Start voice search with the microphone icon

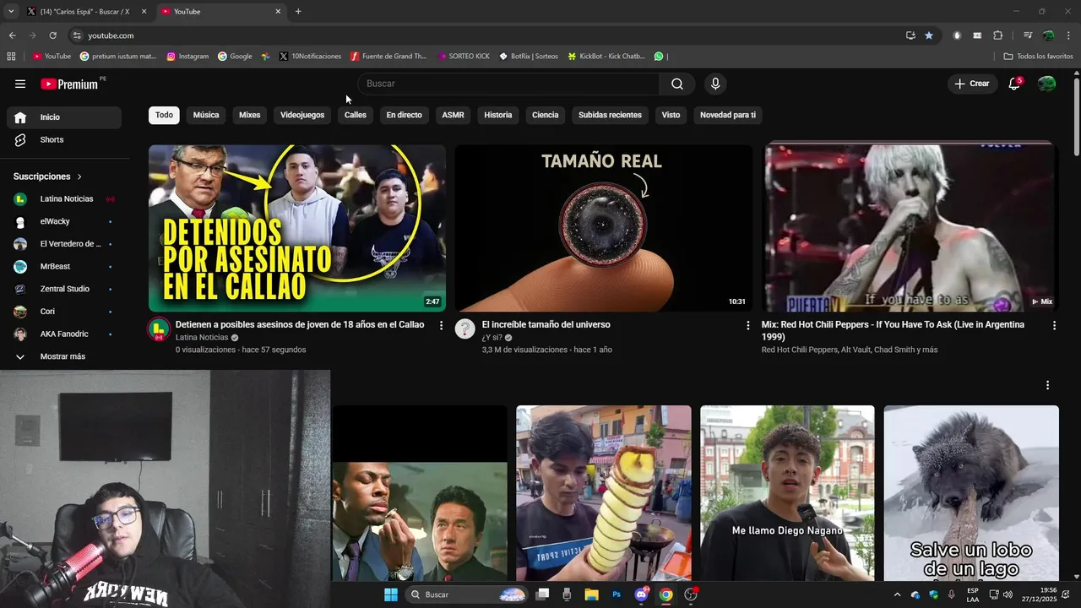point(715,84)
